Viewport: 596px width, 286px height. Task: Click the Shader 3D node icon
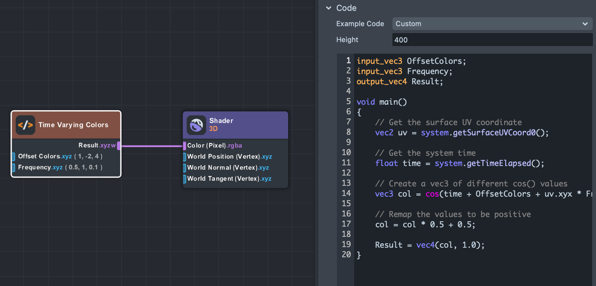(196, 125)
